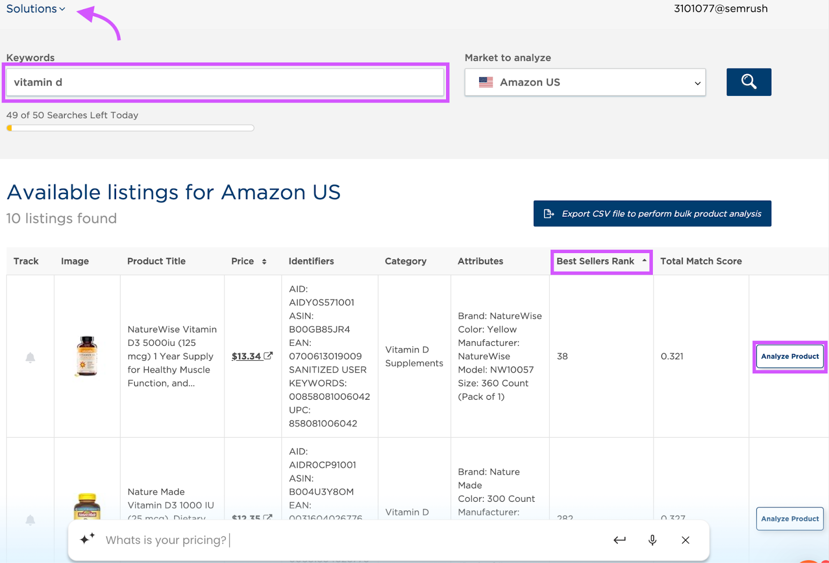Screen dimensions: 829x563
Task: Toggle the tracking bell for Nature Made Vitamin D3
Action: point(30,519)
